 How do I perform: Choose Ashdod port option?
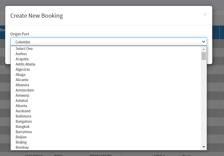tap(106, 101)
